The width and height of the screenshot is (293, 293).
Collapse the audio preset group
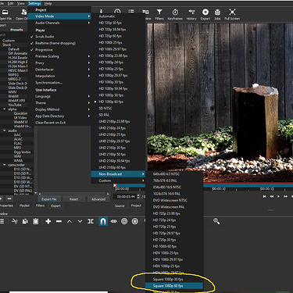click(x=5, y=130)
